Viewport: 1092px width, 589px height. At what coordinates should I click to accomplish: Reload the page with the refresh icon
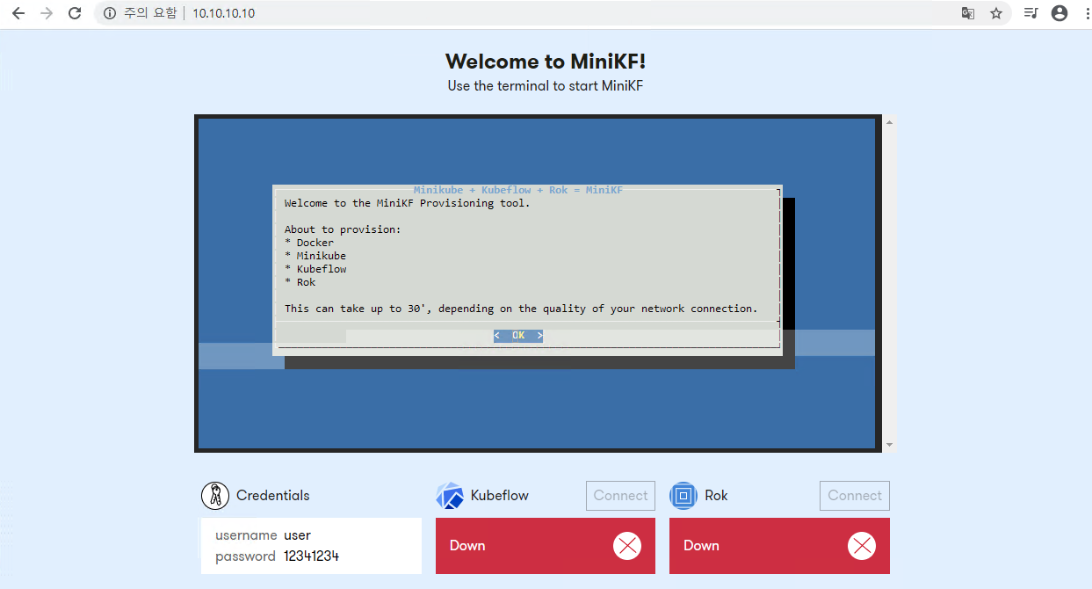[75, 13]
